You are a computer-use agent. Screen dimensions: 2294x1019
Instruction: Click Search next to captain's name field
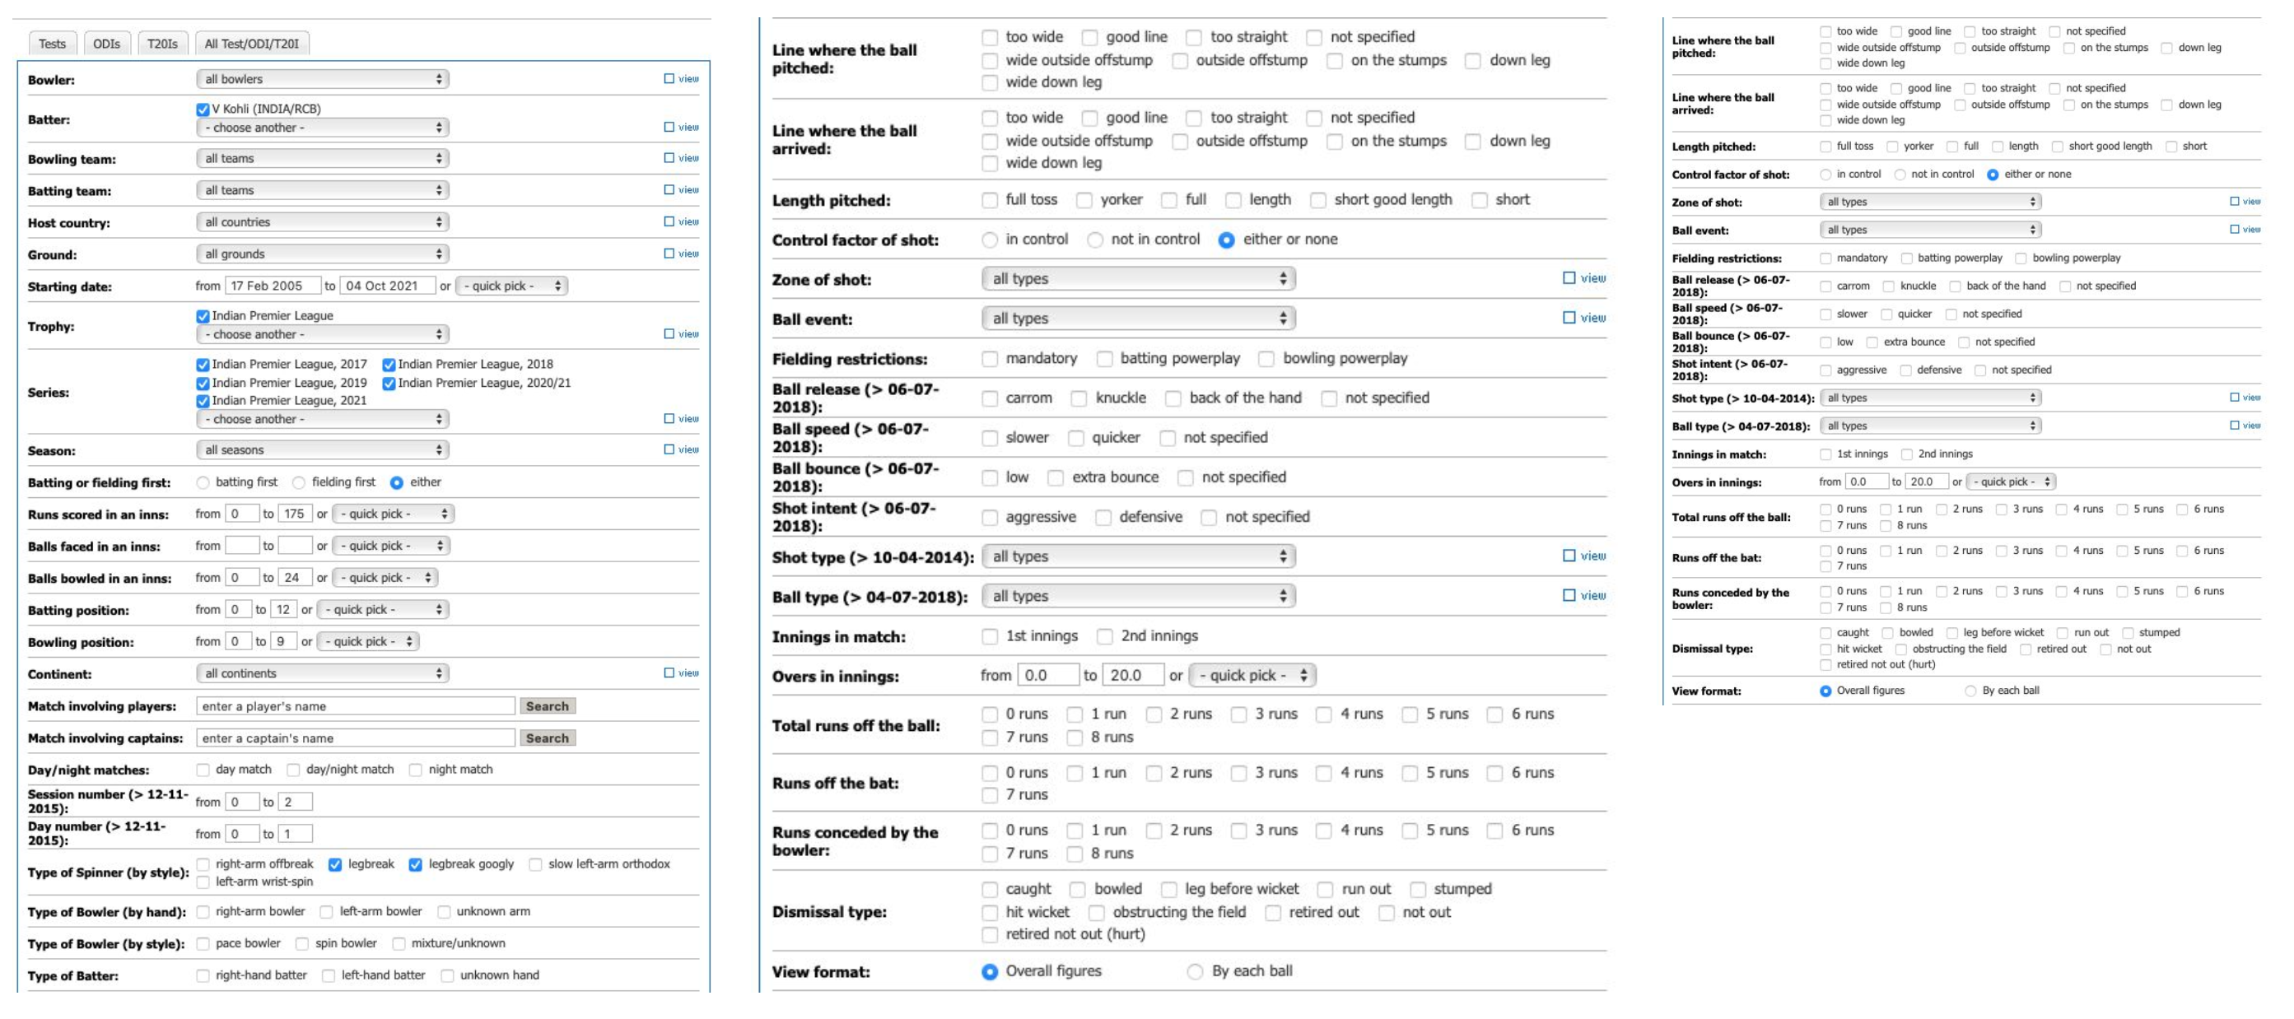(547, 737)
